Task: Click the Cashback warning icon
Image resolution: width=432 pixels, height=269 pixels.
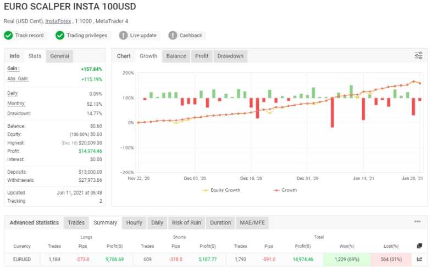Action: (x=173, y=36)
